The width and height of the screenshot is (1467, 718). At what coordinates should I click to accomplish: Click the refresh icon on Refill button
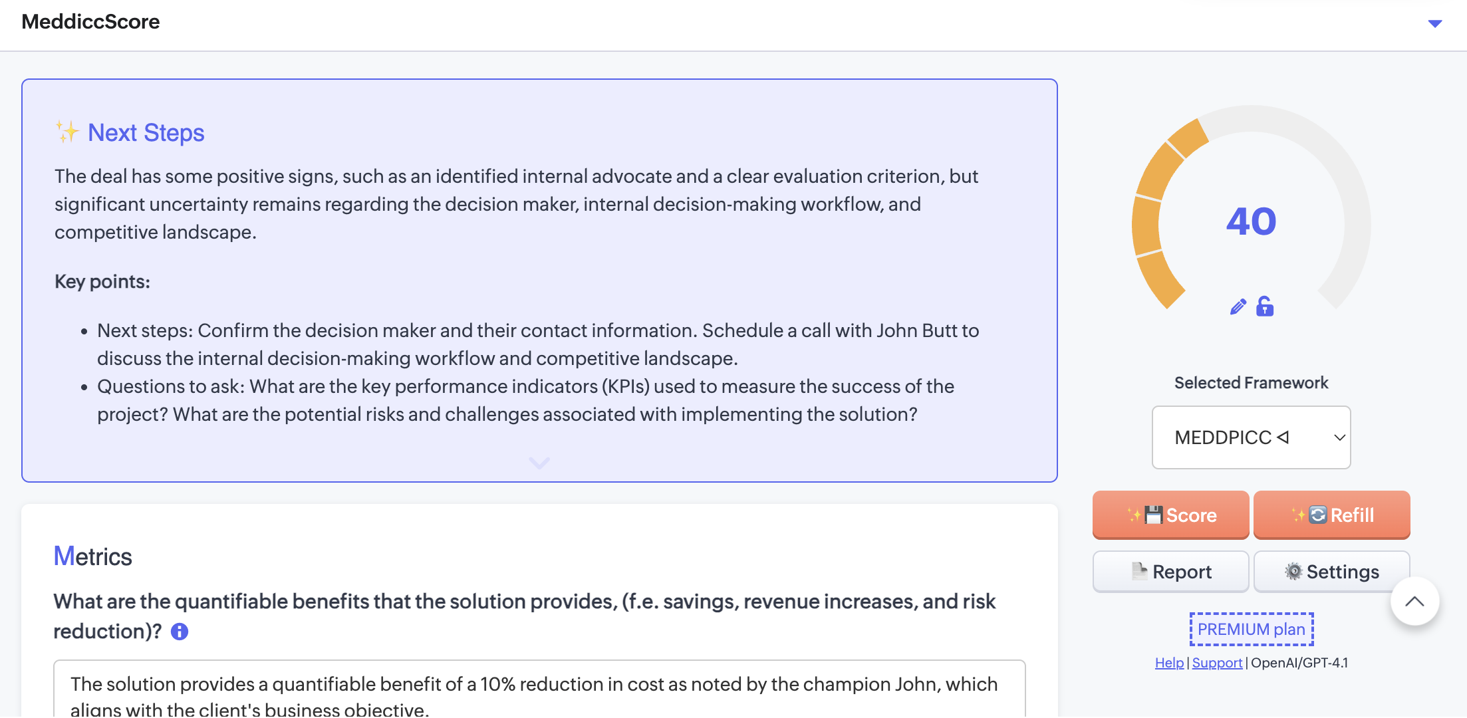click(1317, 515)
